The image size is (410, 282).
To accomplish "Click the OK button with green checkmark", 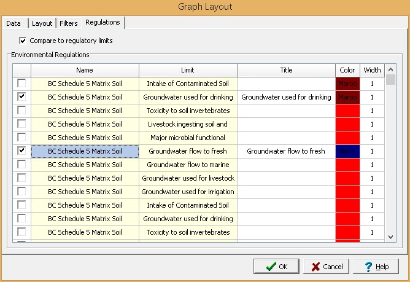I will 276,267.
